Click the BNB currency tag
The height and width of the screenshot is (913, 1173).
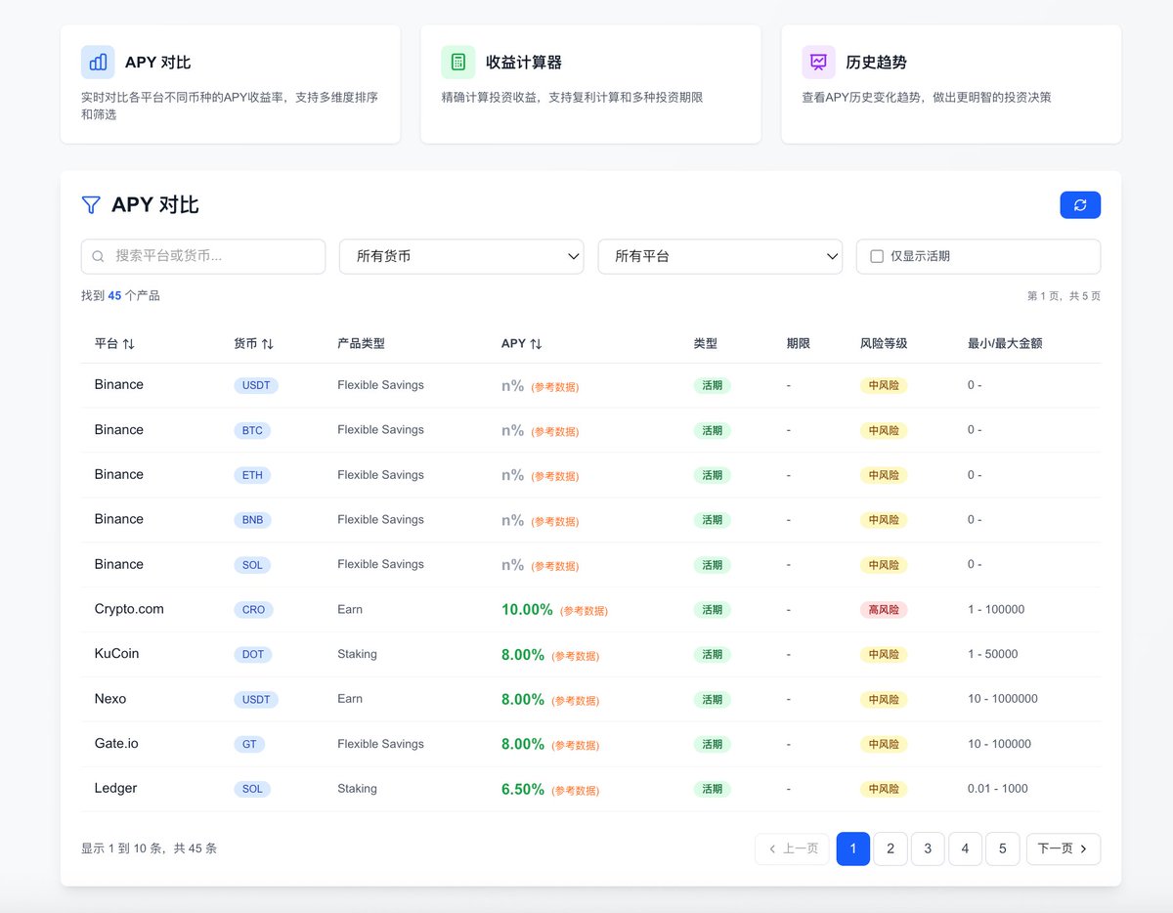pos(252,520)
